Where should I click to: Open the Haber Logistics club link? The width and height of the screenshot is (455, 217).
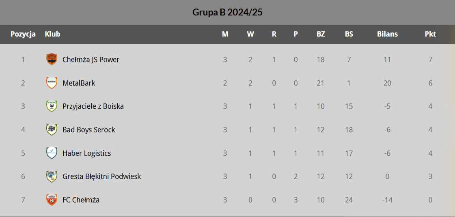(86, 153)
